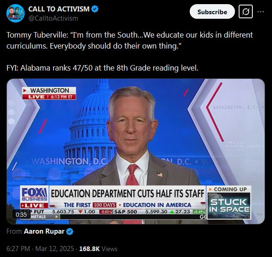The height and width of the screenshot is (257, 272).
Task: Open the three-dot more options menu
Action: [x=261, y=11]
